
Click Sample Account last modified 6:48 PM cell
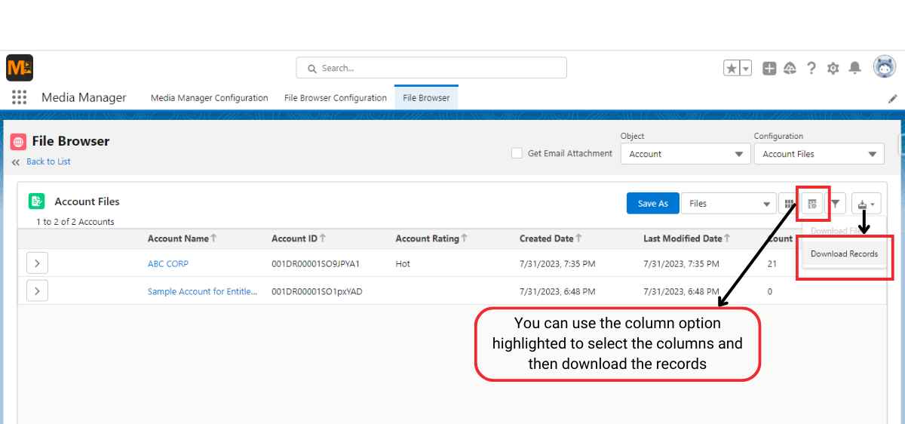pos(681,292)
